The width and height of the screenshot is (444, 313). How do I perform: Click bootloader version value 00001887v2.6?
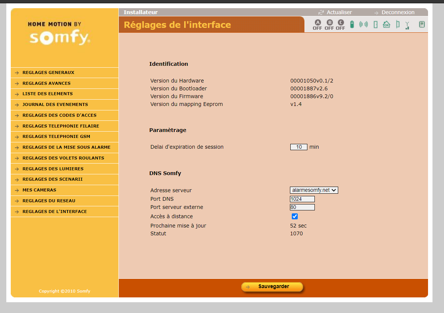(x=308, y=88)
